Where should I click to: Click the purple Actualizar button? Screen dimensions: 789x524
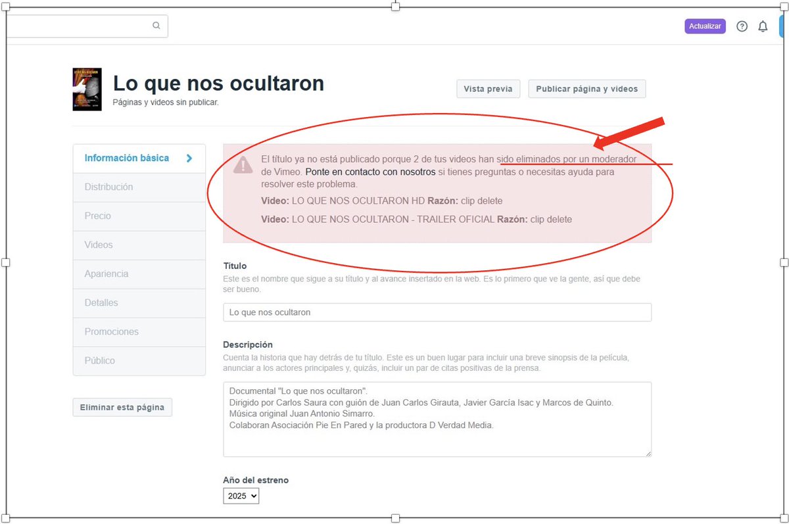tap(705, 26)
